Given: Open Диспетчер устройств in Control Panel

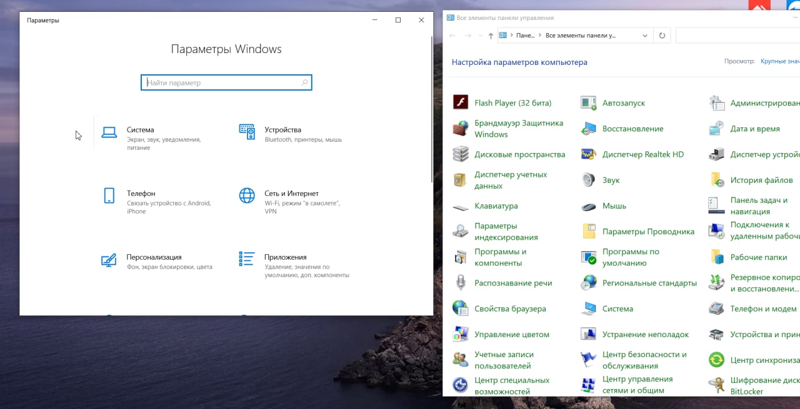Looking at the screenshot, I should pos(754,154).
